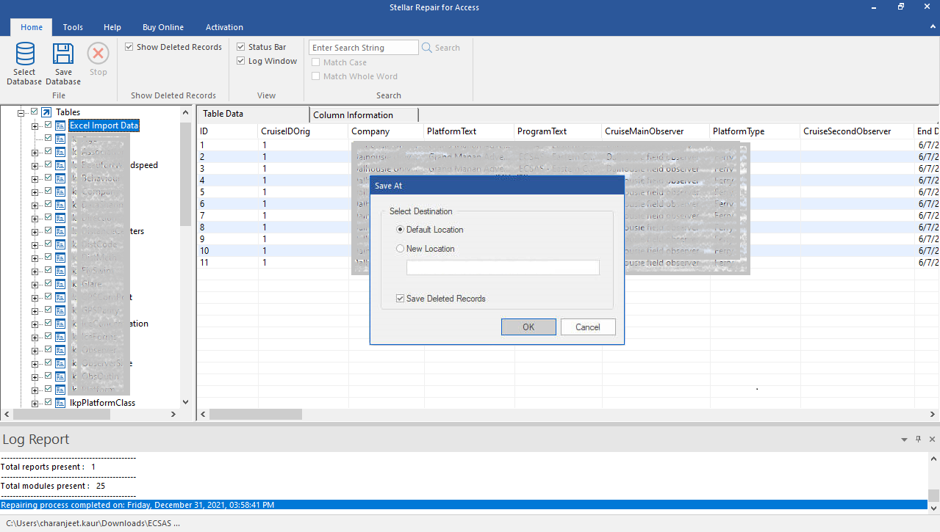
Task: Expand the Glare table node
Action: pyautogui.click(x=35, y=284)
